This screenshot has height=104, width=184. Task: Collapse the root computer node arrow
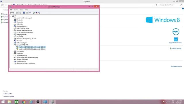point(11,16)
